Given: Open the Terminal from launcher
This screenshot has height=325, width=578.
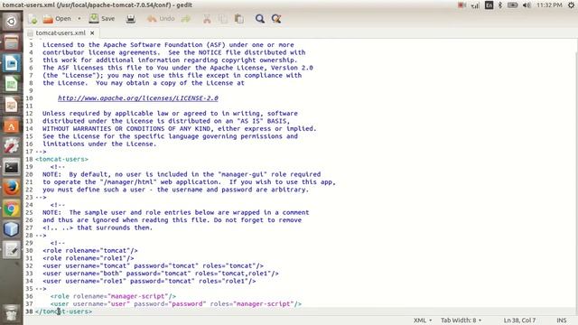Looking at the screenshot, I should (12, 168).
